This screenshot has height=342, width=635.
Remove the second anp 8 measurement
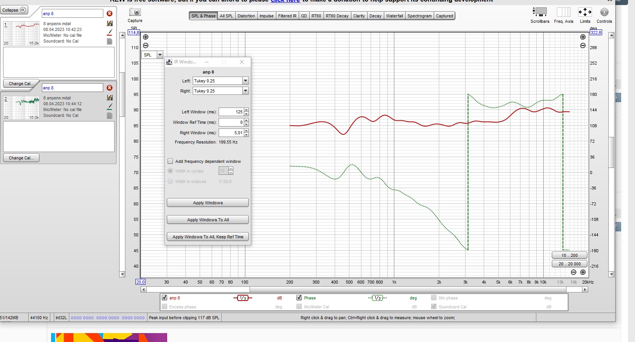click(x=110, y=88)
